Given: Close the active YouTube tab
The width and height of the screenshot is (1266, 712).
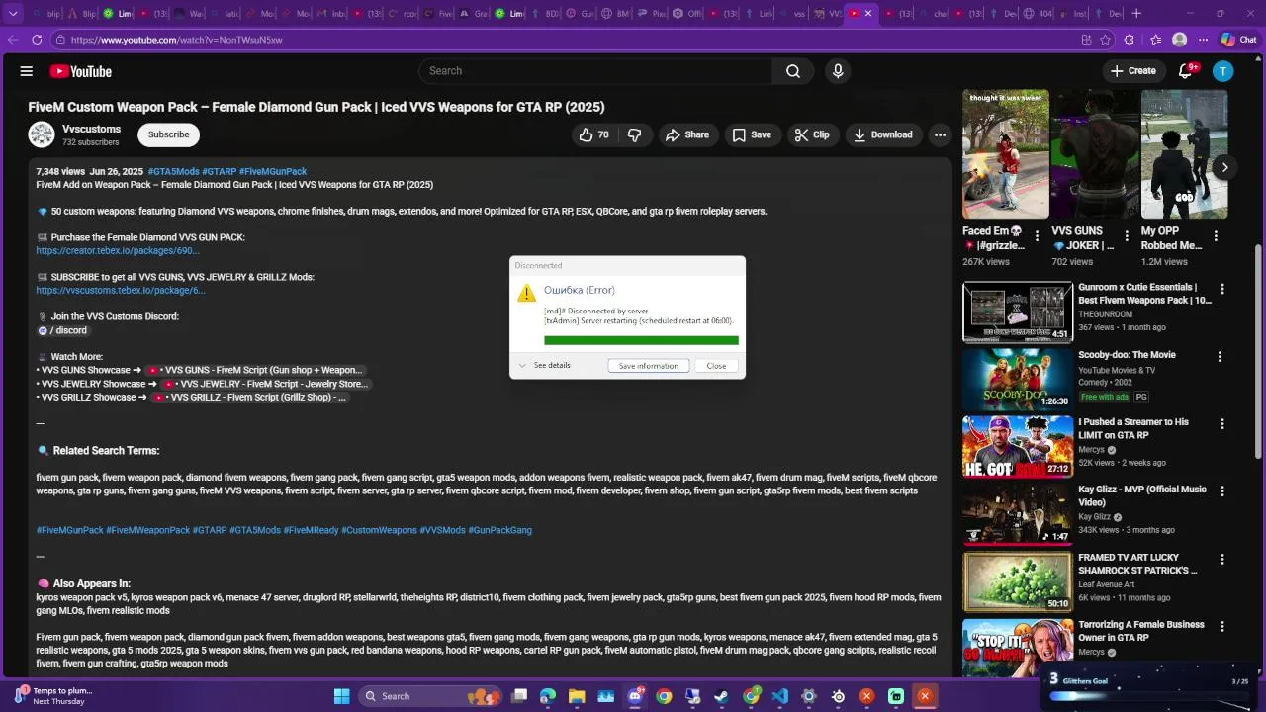Looking at the screenshot, I should click(x=868, y=13).
